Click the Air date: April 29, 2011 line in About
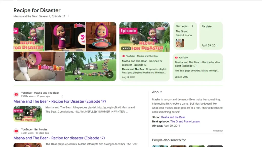262x147 pixels. [166, 126]
